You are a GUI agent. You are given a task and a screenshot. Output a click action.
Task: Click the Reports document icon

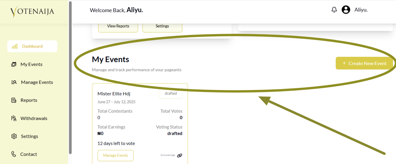14,100
